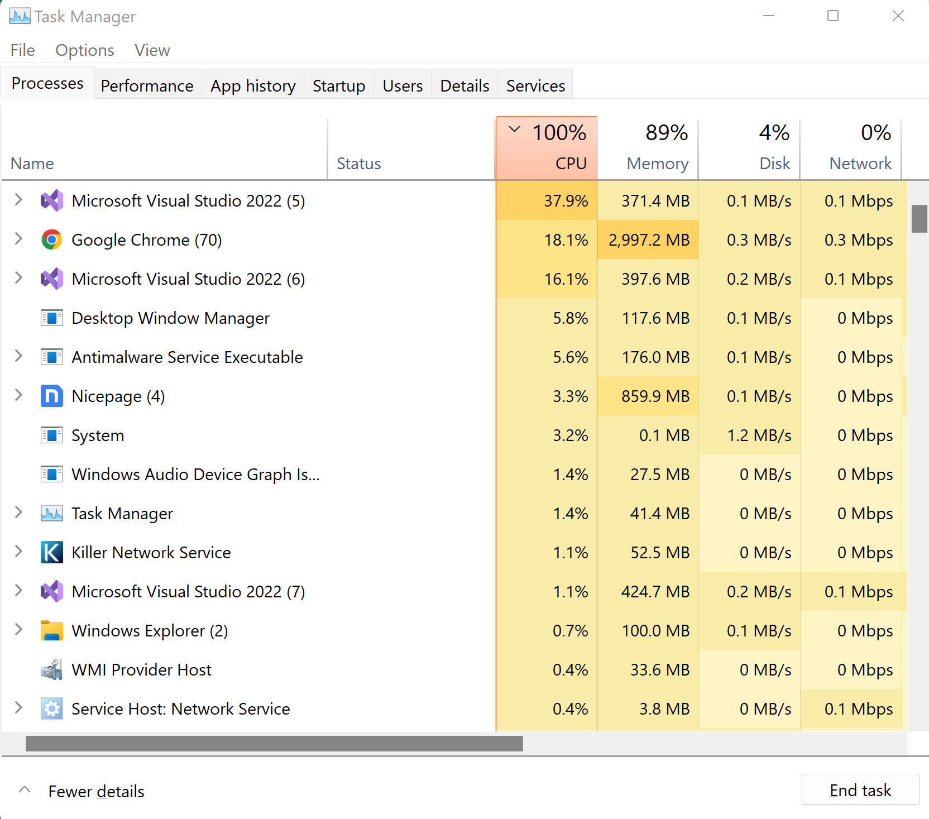Expand the Task Manager process row

(18, 512)
